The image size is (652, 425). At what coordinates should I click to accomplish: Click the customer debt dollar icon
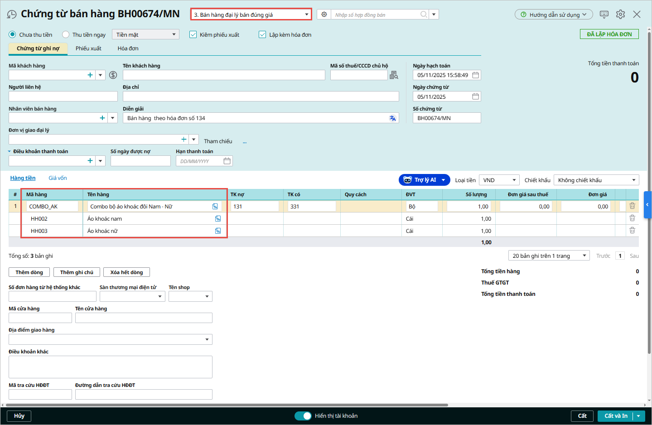pyautogui.click(x=113, y=75)
